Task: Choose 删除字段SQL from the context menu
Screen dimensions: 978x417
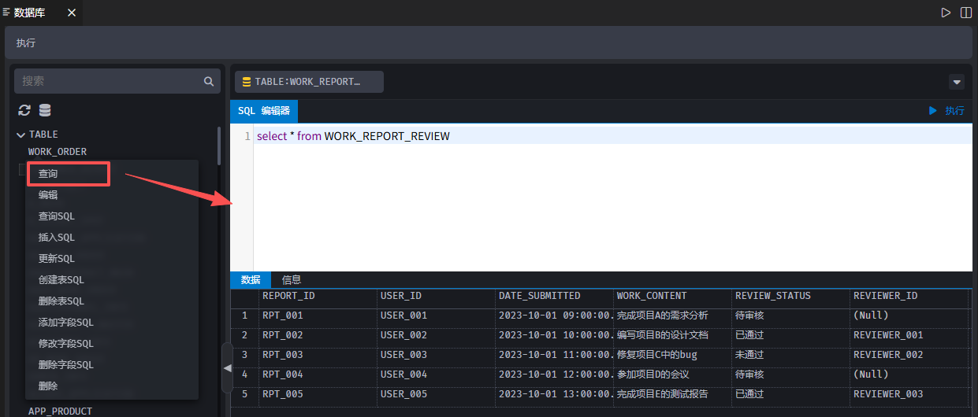Action: pyautogui.click(x=65, y=364)
